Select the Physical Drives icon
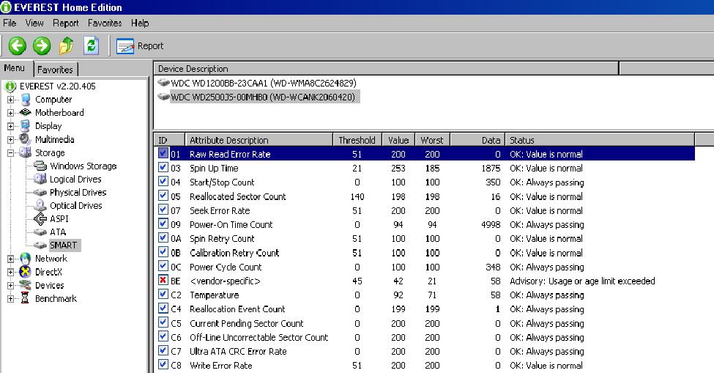This screenshot has height=373, width=714. click(x=40, y=192)
